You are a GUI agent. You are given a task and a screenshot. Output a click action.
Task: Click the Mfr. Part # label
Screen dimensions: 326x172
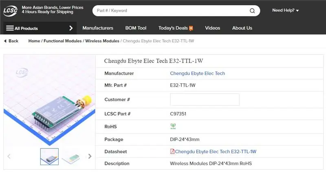coord(116,85)
